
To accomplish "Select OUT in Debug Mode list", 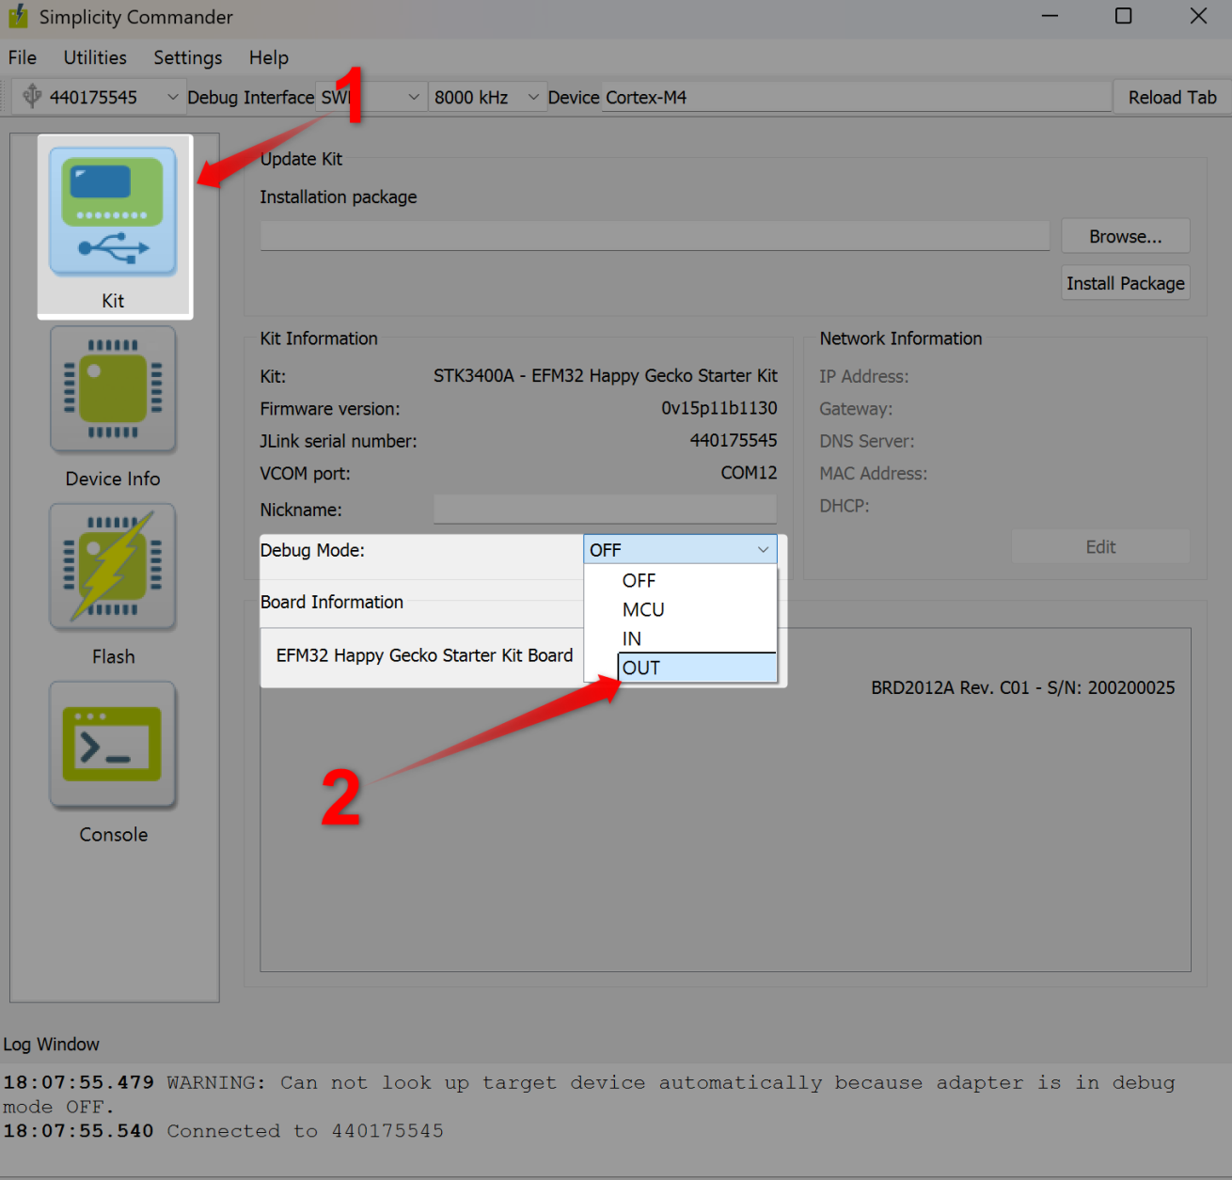I will point(697,668).
